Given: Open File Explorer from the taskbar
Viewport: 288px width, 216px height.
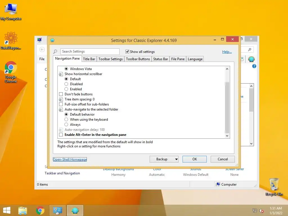Looking at the screenshot, I should [x=23, y=210].
